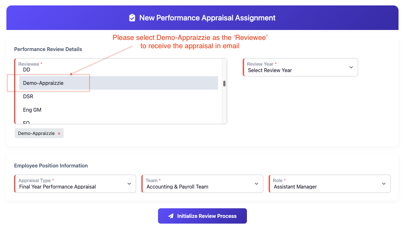Remove the Demo-Appraizzie chip with red x
The image size is (403, 237).
point(59,134)
